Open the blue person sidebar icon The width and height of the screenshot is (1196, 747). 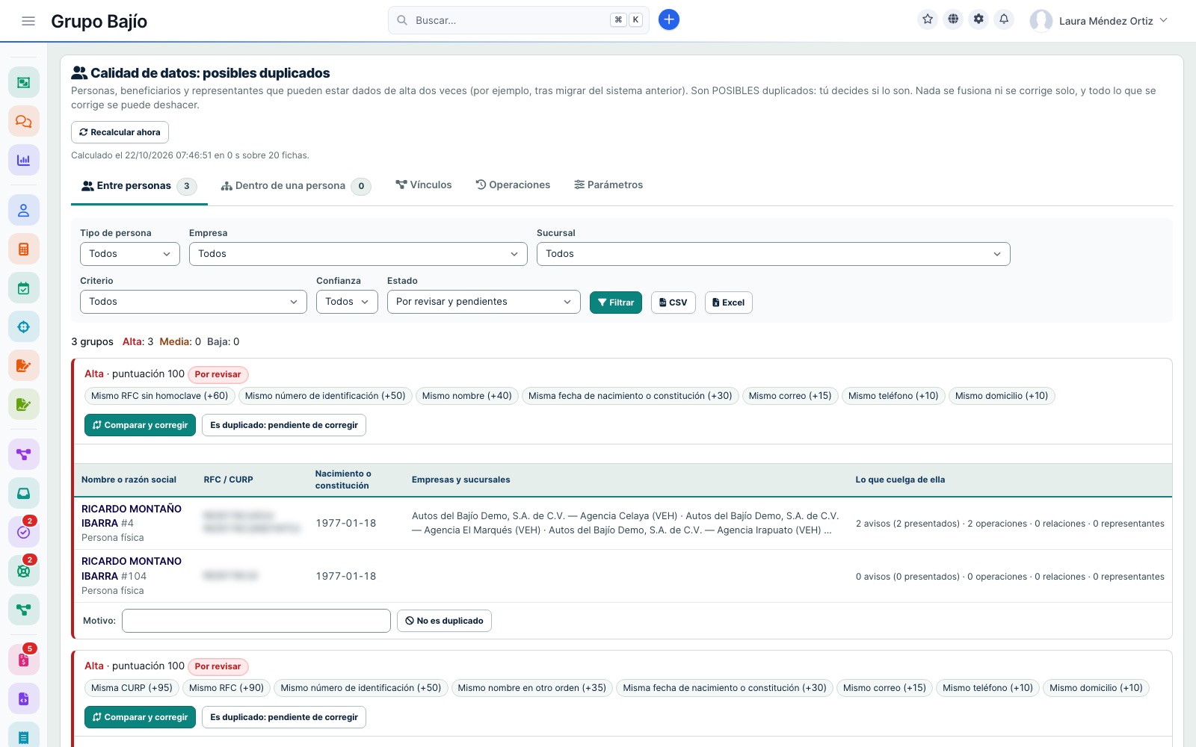[24, 211]
